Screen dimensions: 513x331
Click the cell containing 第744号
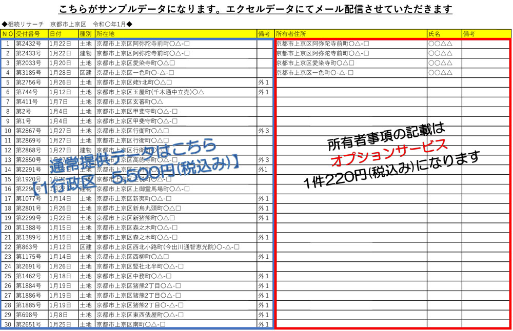tap(31, 92)
